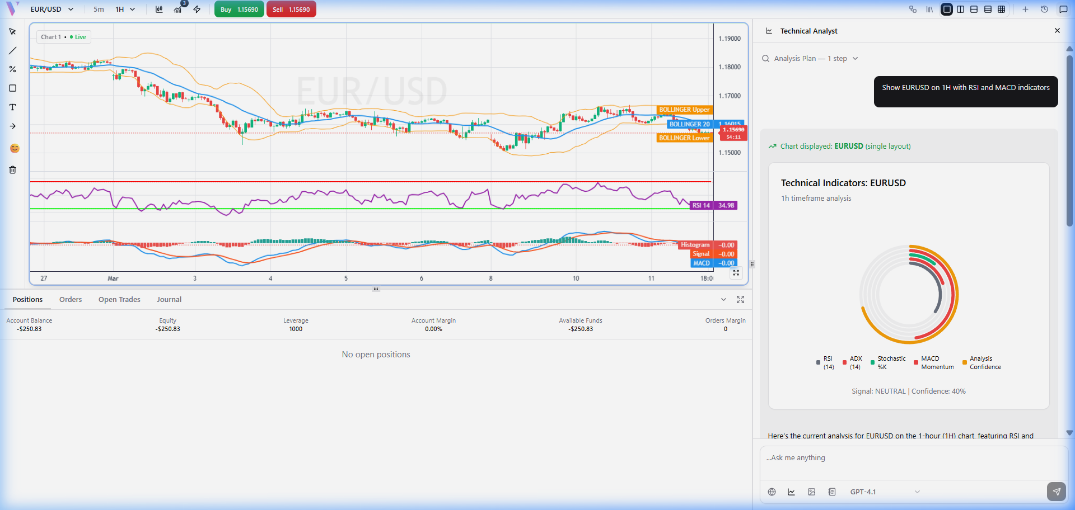Click the trash icon to delete drawings
The image size is (1075, 510).
coord(12,170)
